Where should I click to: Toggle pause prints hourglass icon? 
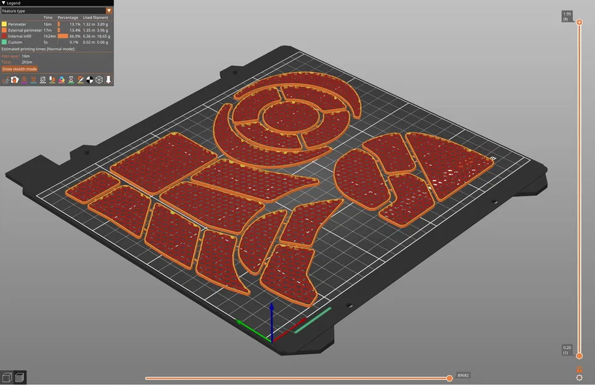pyautogui.click(x=70, y=80)
